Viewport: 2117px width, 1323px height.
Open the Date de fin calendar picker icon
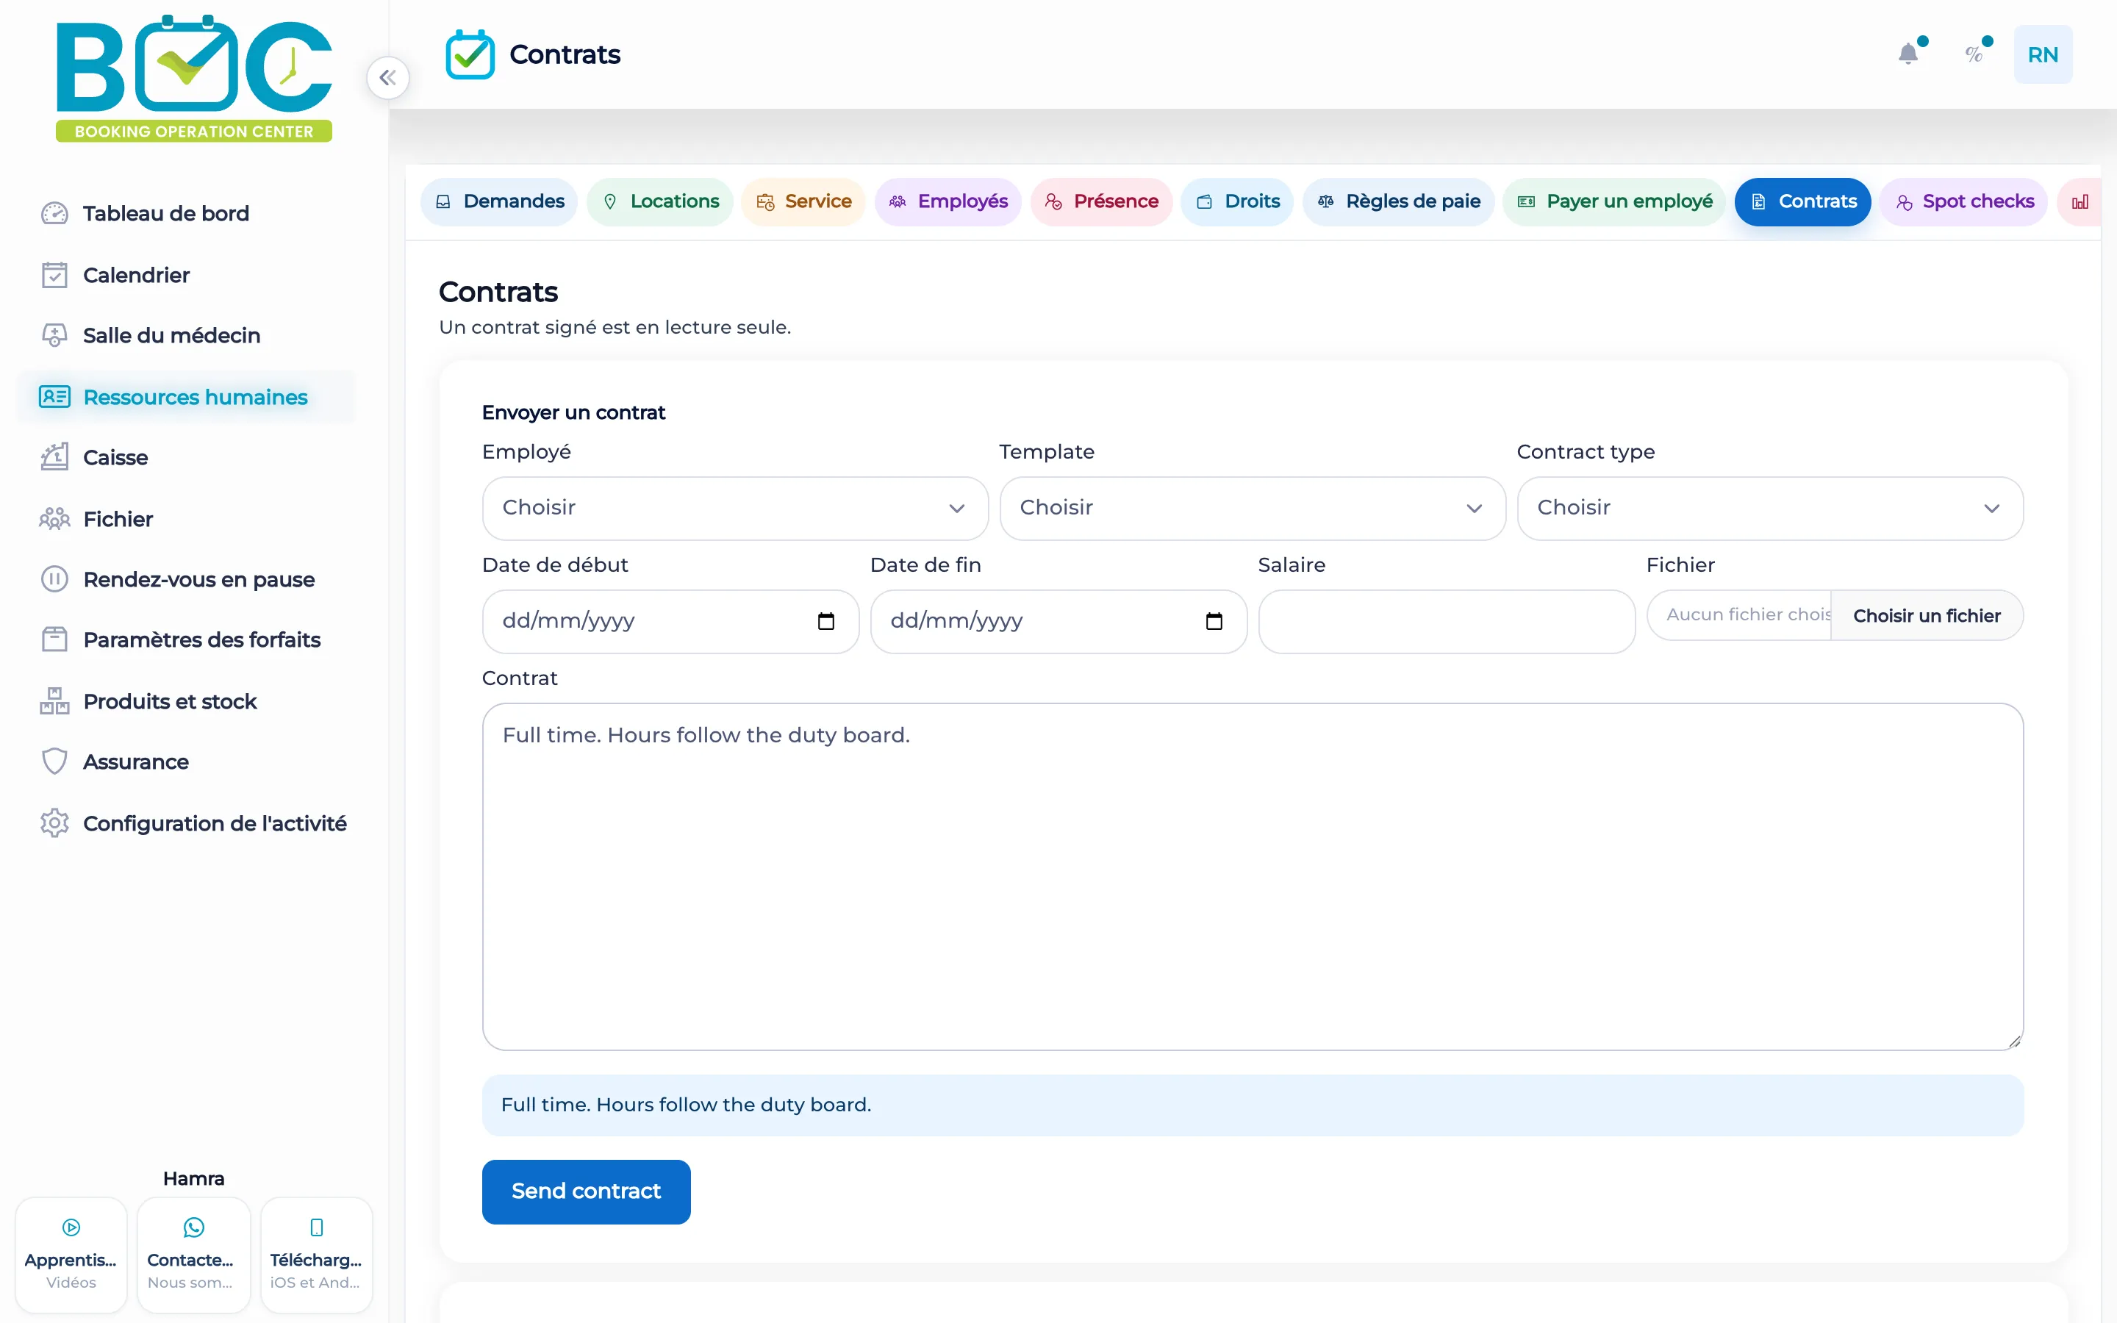(x=1214, y=621)
